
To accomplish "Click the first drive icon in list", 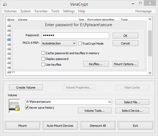I will pos(9,26).
